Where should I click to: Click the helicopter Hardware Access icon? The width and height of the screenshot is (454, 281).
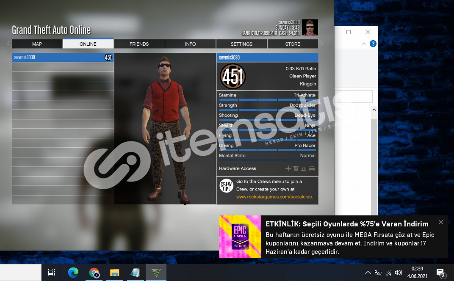coord(296,168)
